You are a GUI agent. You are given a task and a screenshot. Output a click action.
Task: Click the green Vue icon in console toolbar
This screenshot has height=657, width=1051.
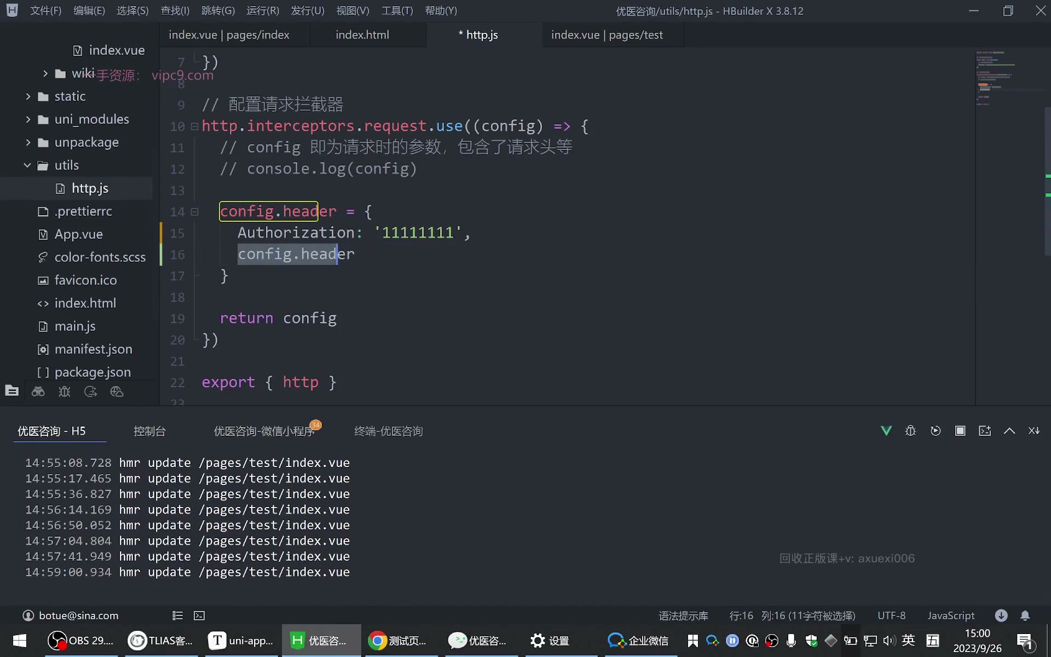[x=886, y=431]
